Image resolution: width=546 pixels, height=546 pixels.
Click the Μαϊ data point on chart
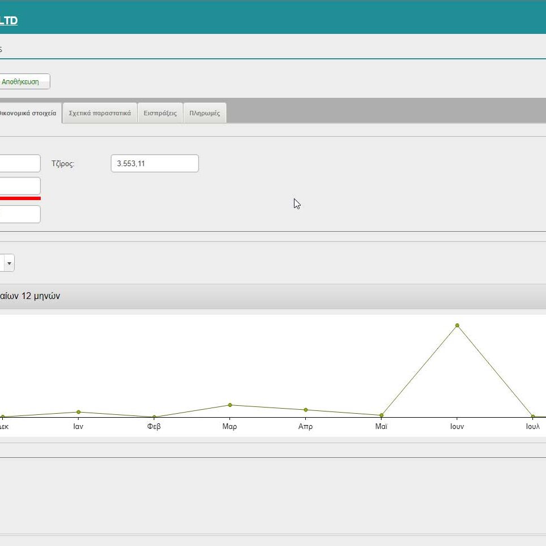(x=382, y=415)
